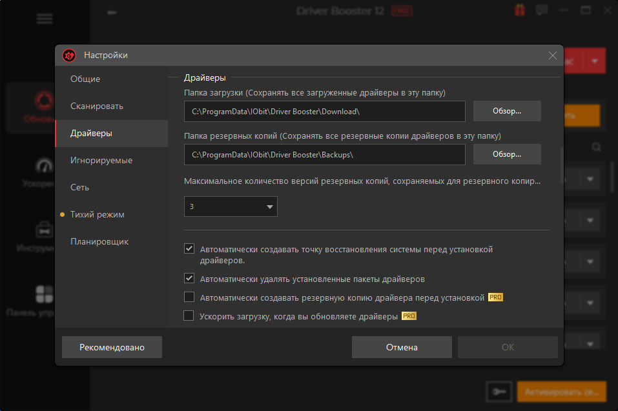The image size is (618, 411).
Task: Enable automatic driver backup before installation
Action: tap(189, 297)
